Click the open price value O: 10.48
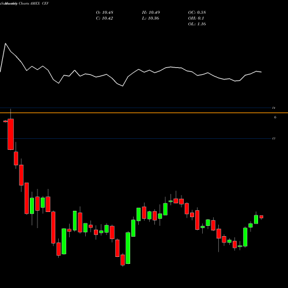This screenshot has width=288, height=288. pos(104,13)
